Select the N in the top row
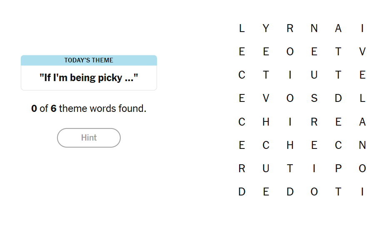 point(314,28)
